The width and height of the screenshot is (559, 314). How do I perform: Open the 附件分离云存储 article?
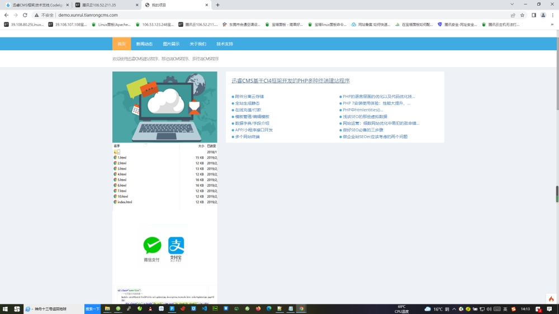[x=249, y=97]
